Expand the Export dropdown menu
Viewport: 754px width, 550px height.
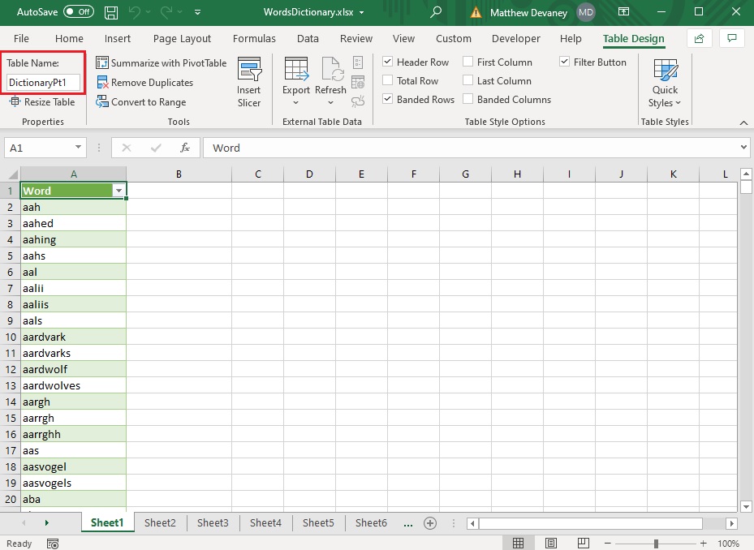pos(295,103)
